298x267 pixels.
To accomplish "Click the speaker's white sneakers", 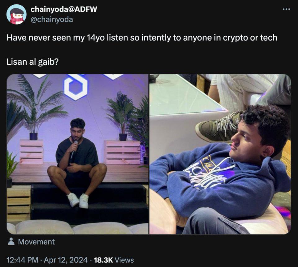I will (x=78, y=200).
